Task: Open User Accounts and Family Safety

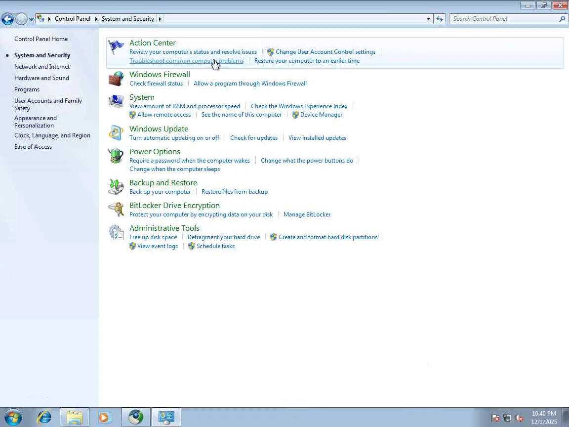Action: (48, 104)
